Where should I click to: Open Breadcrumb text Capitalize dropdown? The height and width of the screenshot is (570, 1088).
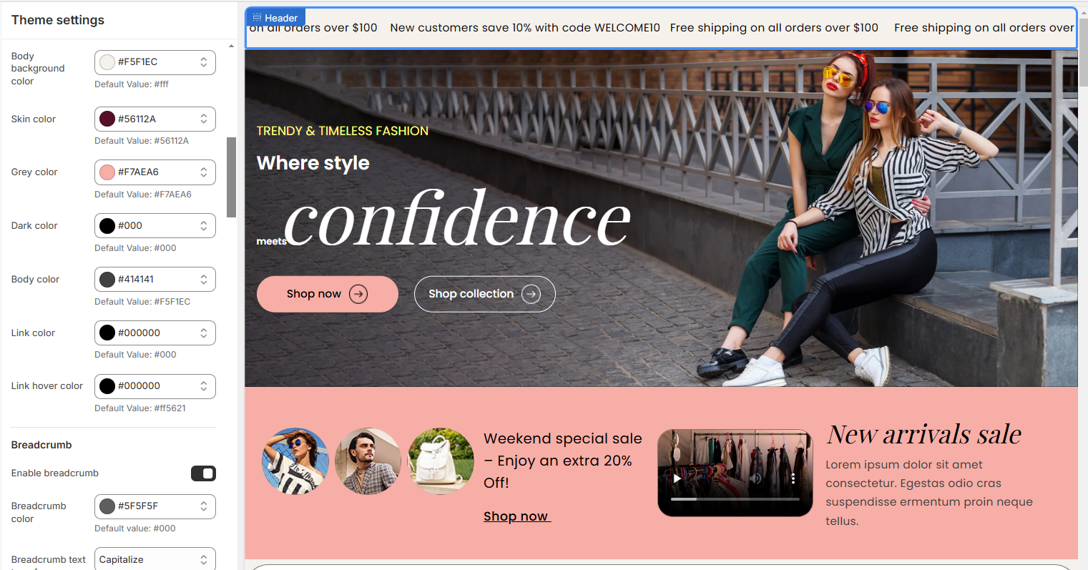pyautogui.click(x=155, y=559)
